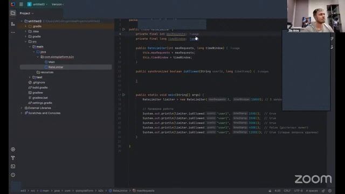Viewport: 345px width, 194px height.
Task: Expand Scratches and Consoles node
Action: (22, 113)
